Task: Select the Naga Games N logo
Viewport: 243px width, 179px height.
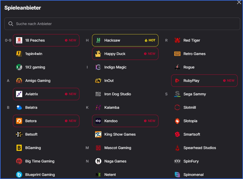Action: (98, 161)
